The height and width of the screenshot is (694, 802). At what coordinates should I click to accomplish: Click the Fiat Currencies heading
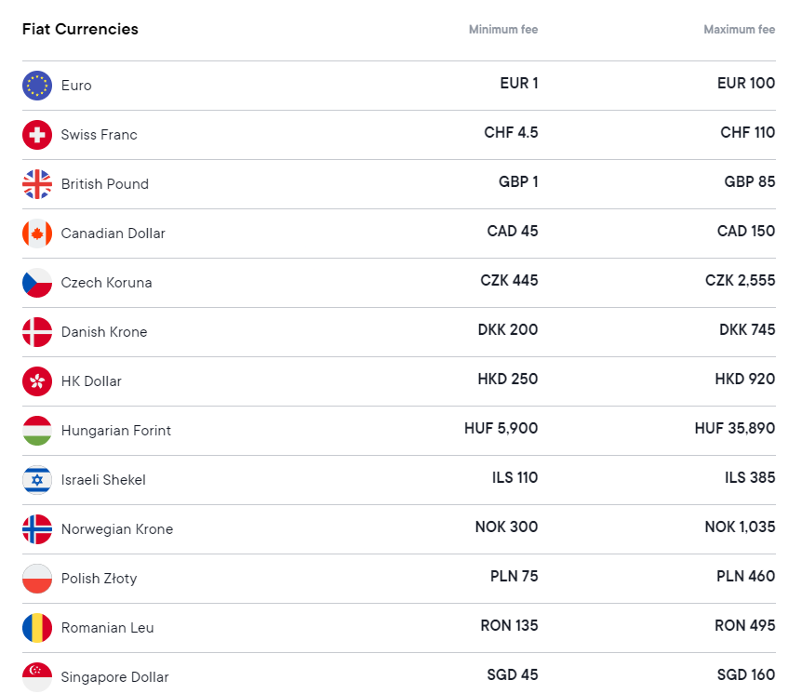80,29
